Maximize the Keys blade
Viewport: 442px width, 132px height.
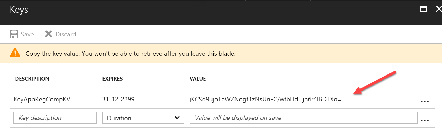pyautogui.click(x=423, y=9)
